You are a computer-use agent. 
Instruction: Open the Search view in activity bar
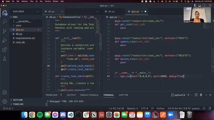(x=5, y=22)
